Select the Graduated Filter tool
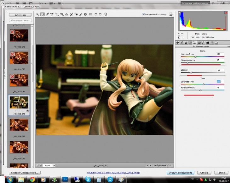 pyautogui.click(x=85, y=14)
